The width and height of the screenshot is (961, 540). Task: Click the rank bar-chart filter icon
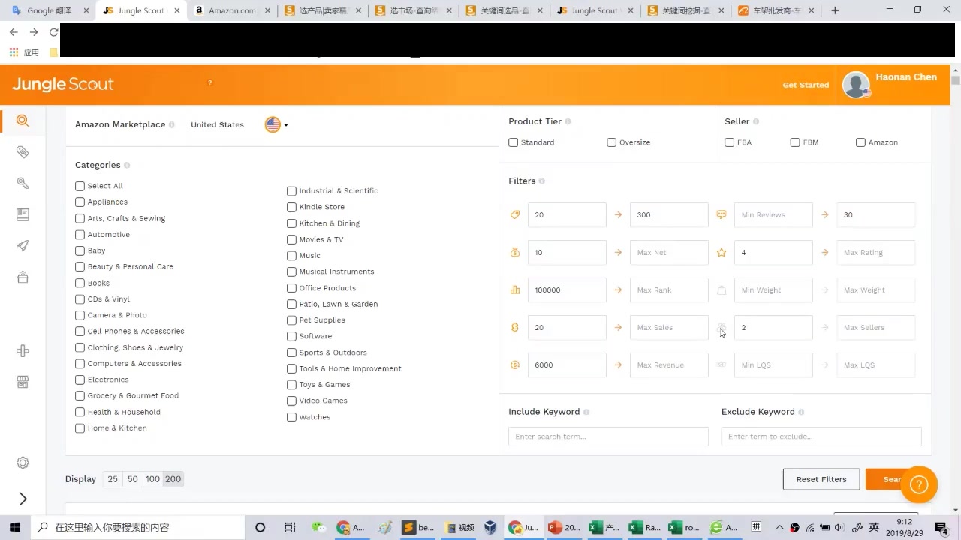(x=515, y=289)
